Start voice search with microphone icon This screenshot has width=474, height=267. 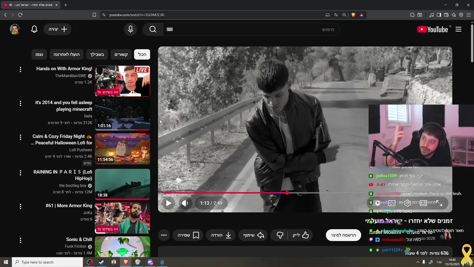[130, 29]
